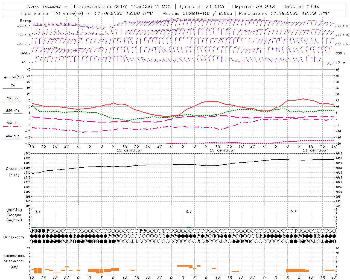Viewport: 350px width, 280px height.
Task: Click the Тем-ра(°C) axis title
Action: 13,77
